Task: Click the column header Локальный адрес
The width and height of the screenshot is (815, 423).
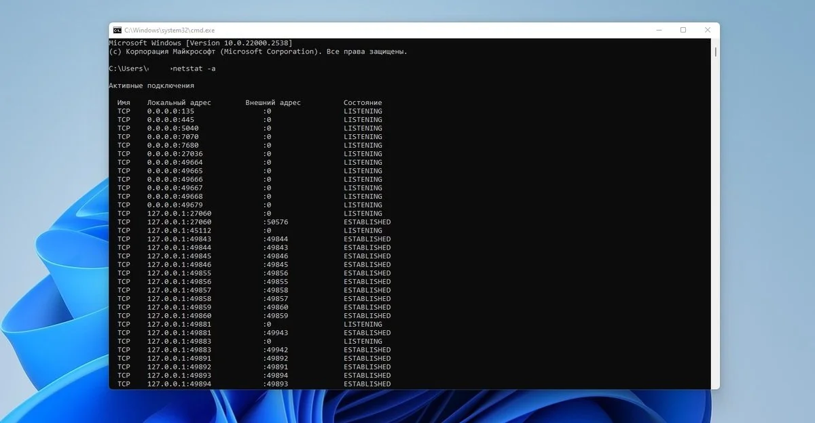Action: pyautogui.click(x=179, y=103)
